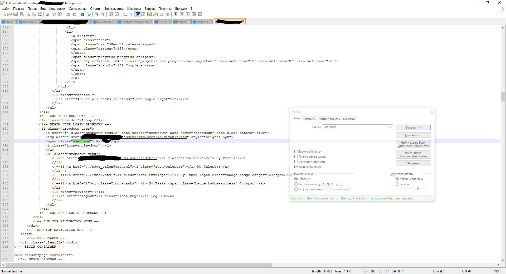
Task: Enable 'Учитывать регистр' case matching
Action: (x=296, y=162)
